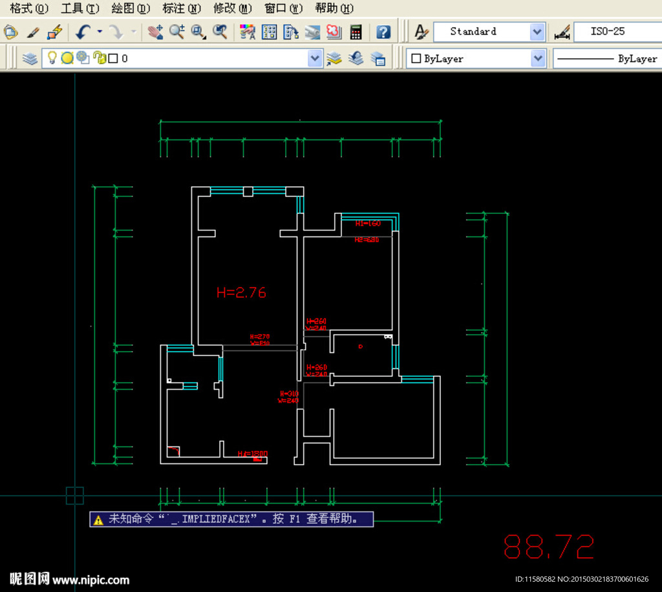Click the Zoom Previous icon
662x592 pixels.
pyautogui.click(x=220, y=32)
